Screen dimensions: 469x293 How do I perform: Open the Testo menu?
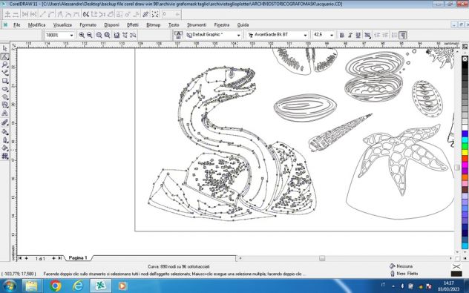pyautogui.click(x=174, y=24)
